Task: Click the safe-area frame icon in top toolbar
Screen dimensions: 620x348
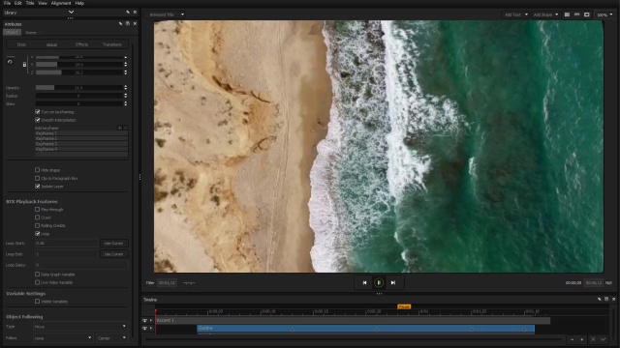Action: pos(587,14)
